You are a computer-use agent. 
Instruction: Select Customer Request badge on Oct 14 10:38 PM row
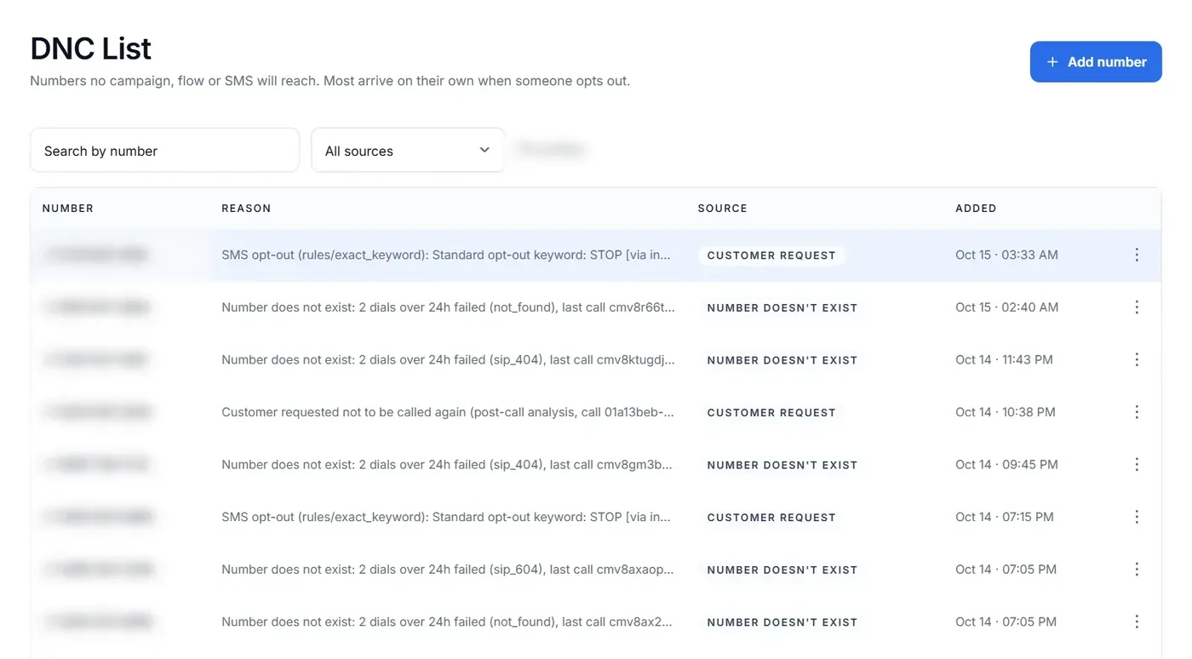771,413
